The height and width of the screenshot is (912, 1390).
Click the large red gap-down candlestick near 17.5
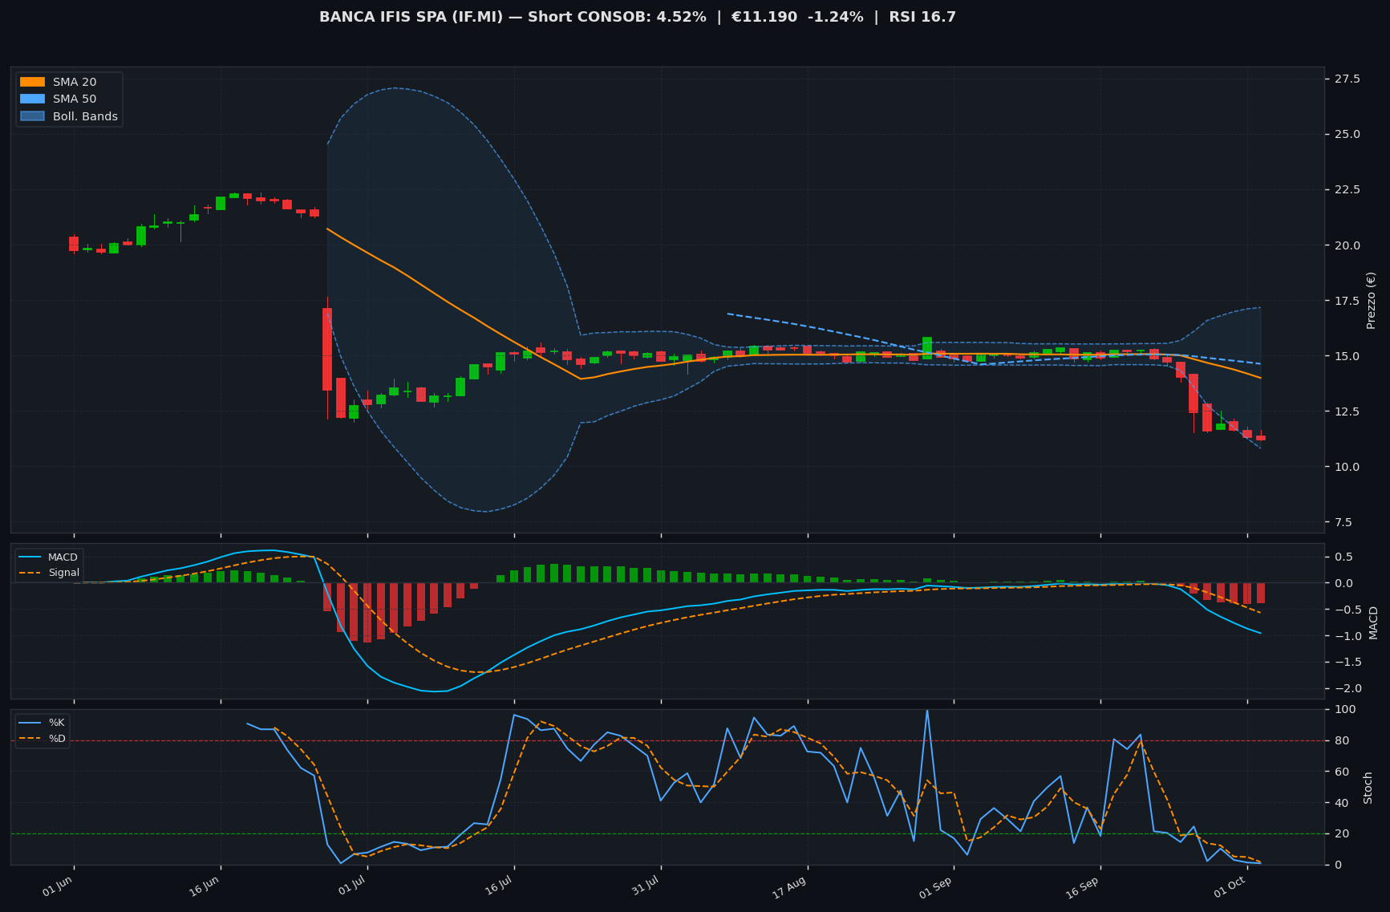pyautogui.click(x=327, y=349)
